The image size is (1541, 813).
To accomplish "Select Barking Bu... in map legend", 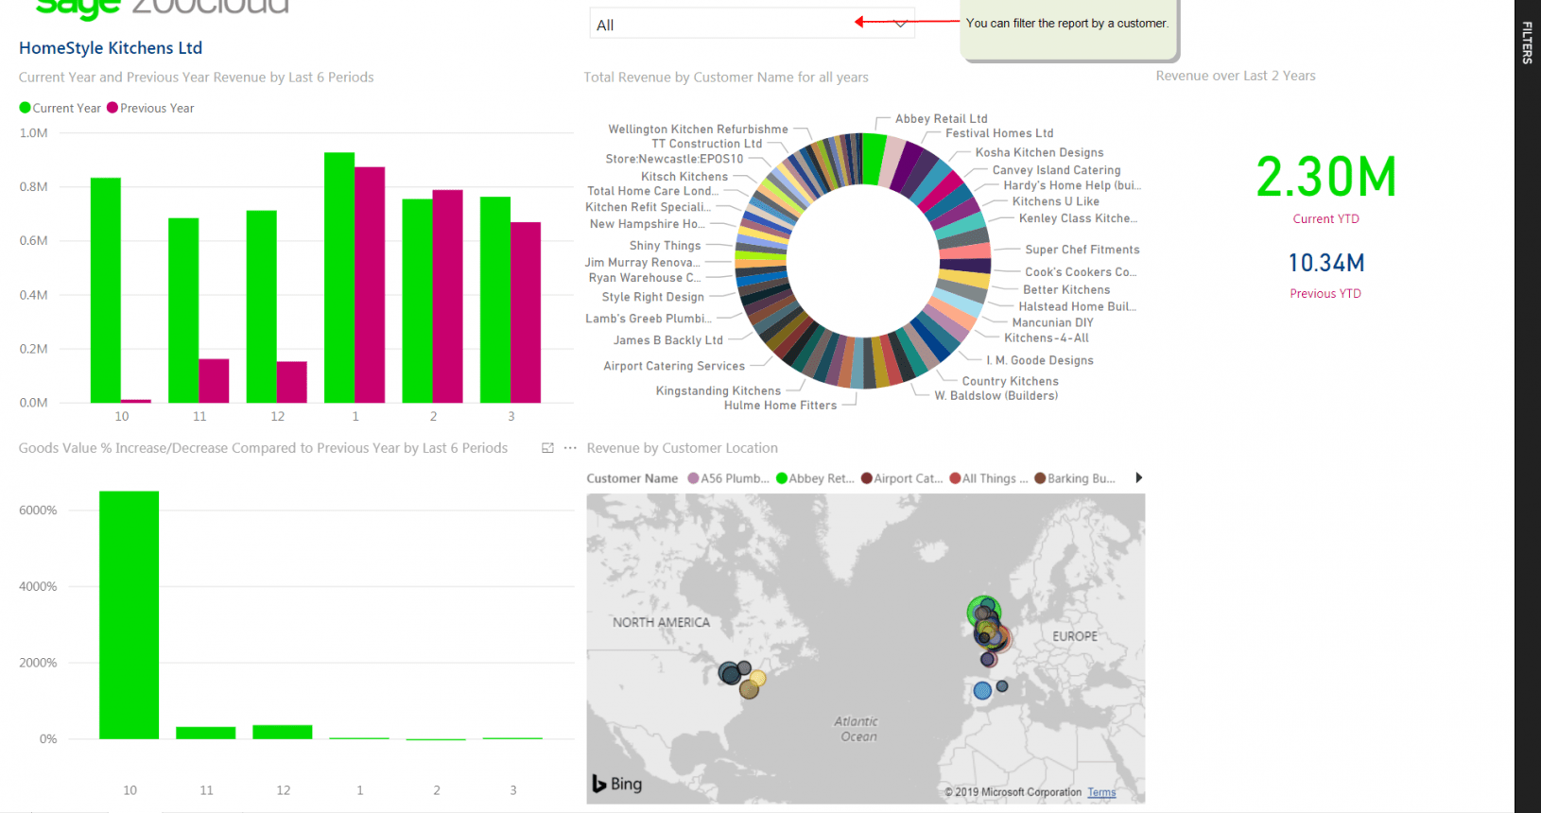I will [1075, 478].
